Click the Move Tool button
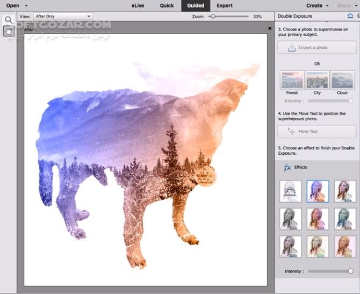The width and height of the screenshot is (360, 294). 317,131
